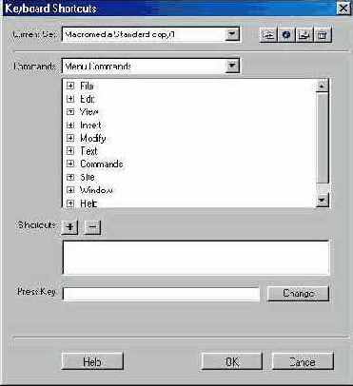Open the Current Set dropdown
The image size is (353, 386).
pyautogui.click(x=232, y=34)
